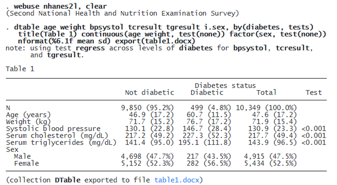337x185 pixels.
Task: Click the bold 'DTable' collection name
Action: point(67,180)
